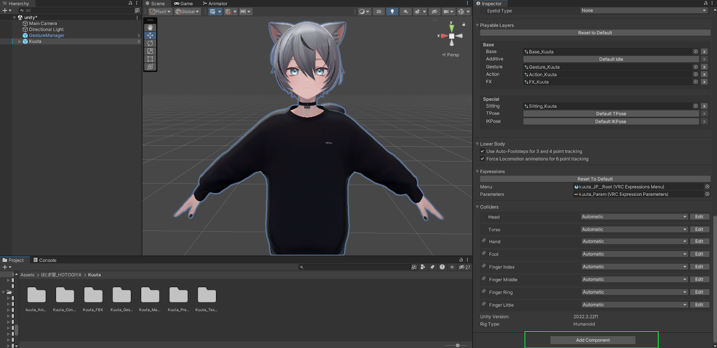Switch to the Animator tab
The width and height of the screenshot is (717, 348).
point(215,3)
